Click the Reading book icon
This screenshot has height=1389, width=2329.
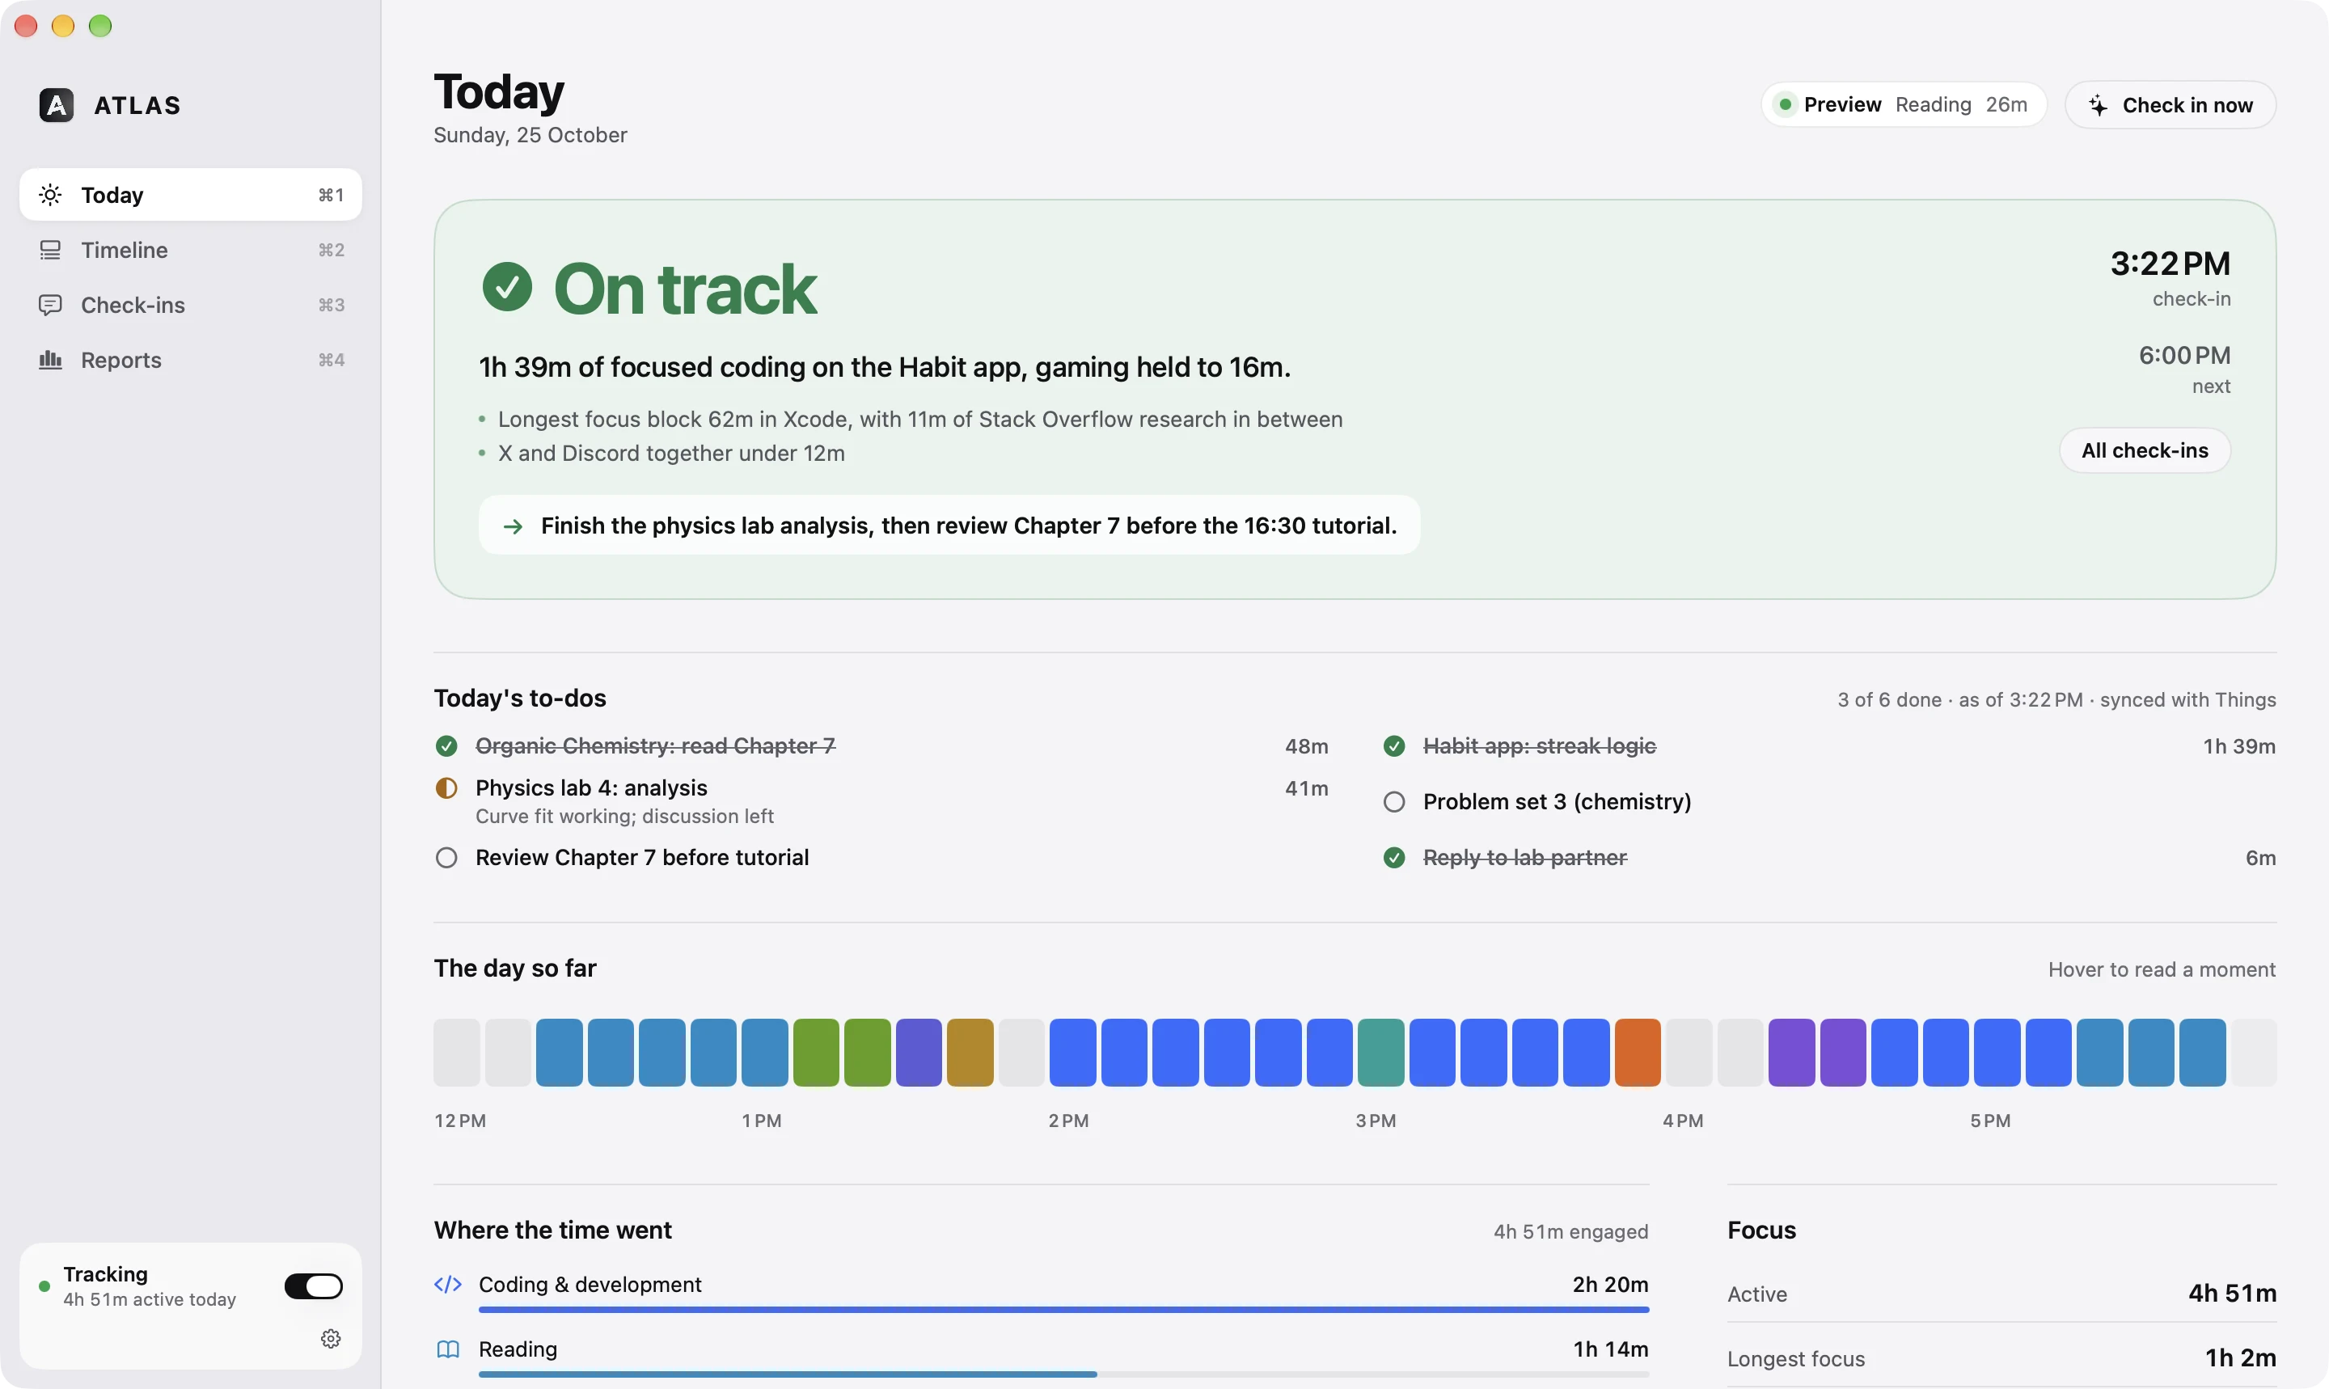[x=448, y=1349]
